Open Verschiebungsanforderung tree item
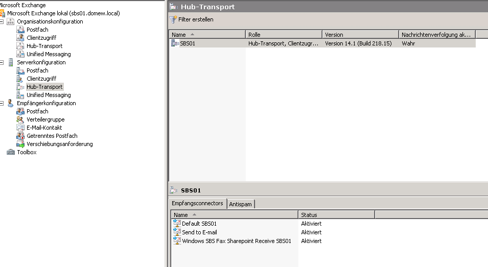The image size is (488, 267). (x=60, y=144)
